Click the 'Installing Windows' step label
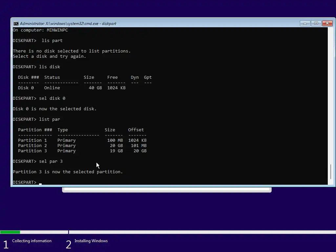Screen dimensions: 336x252 91,241
